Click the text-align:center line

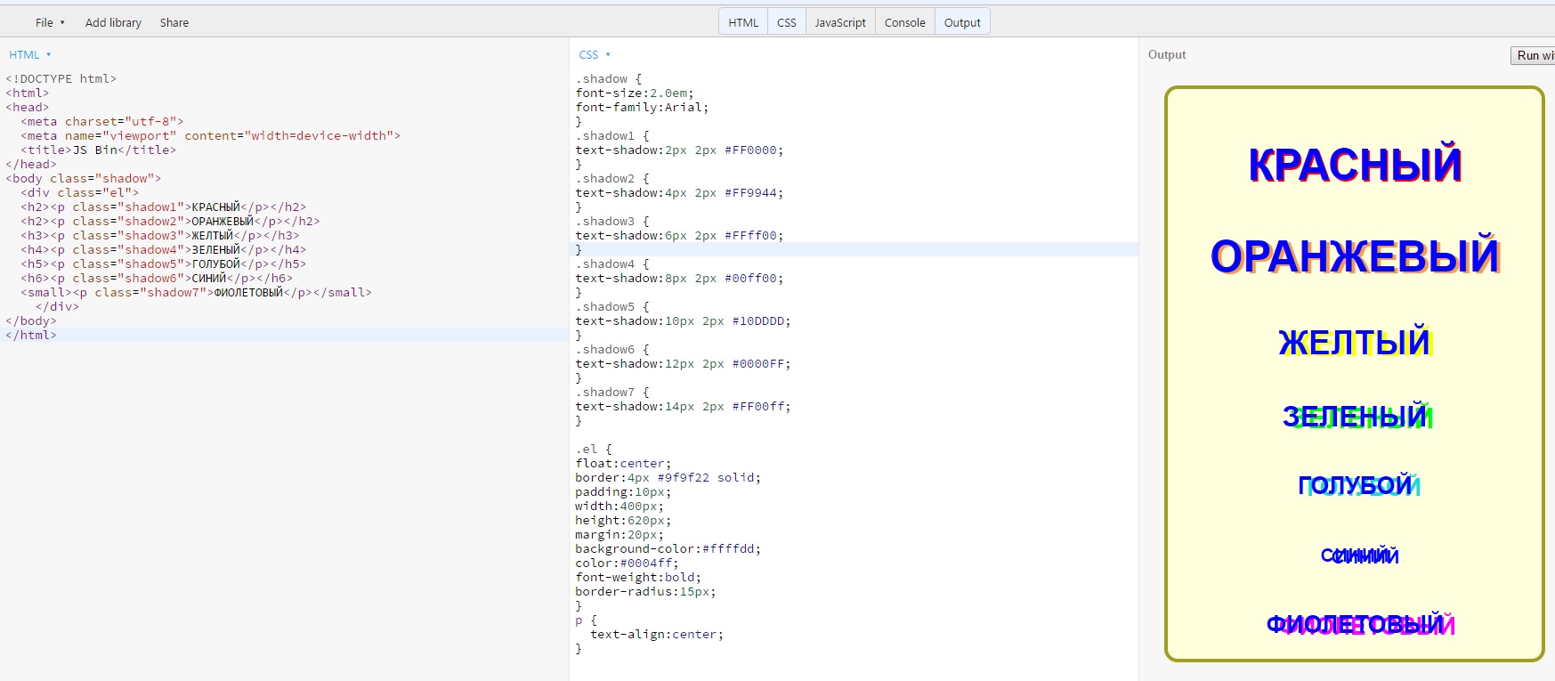pos(657,634)
